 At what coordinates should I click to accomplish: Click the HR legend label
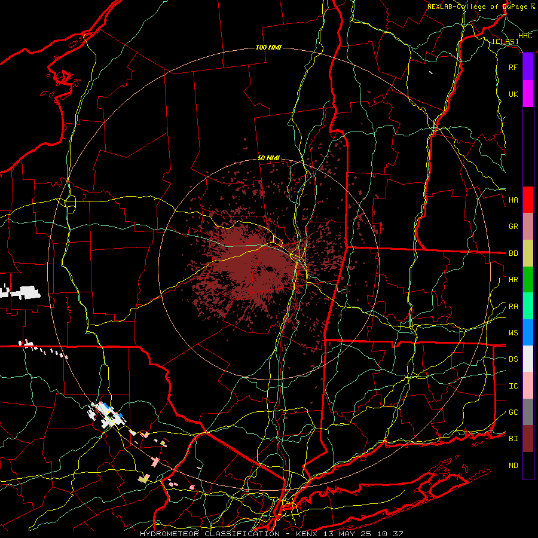tap(513, 280)
